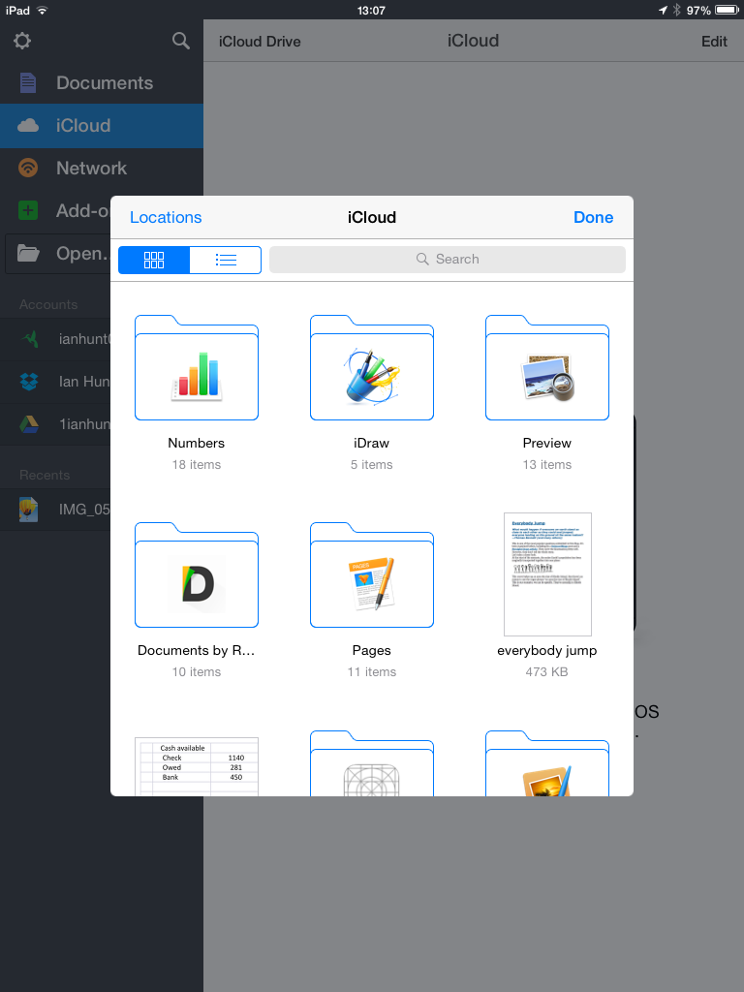
Task: Tap the '18 items' label
Action: pyautogui.click(x=197, y=464)
